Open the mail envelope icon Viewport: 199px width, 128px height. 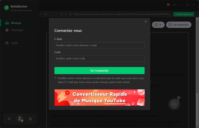pos(30,119)
